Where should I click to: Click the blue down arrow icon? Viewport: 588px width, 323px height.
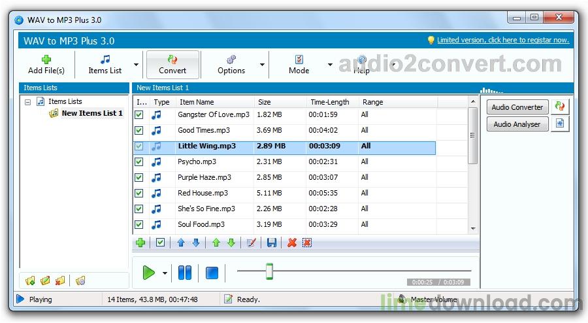pyautogui.click(x=196, y=243)
